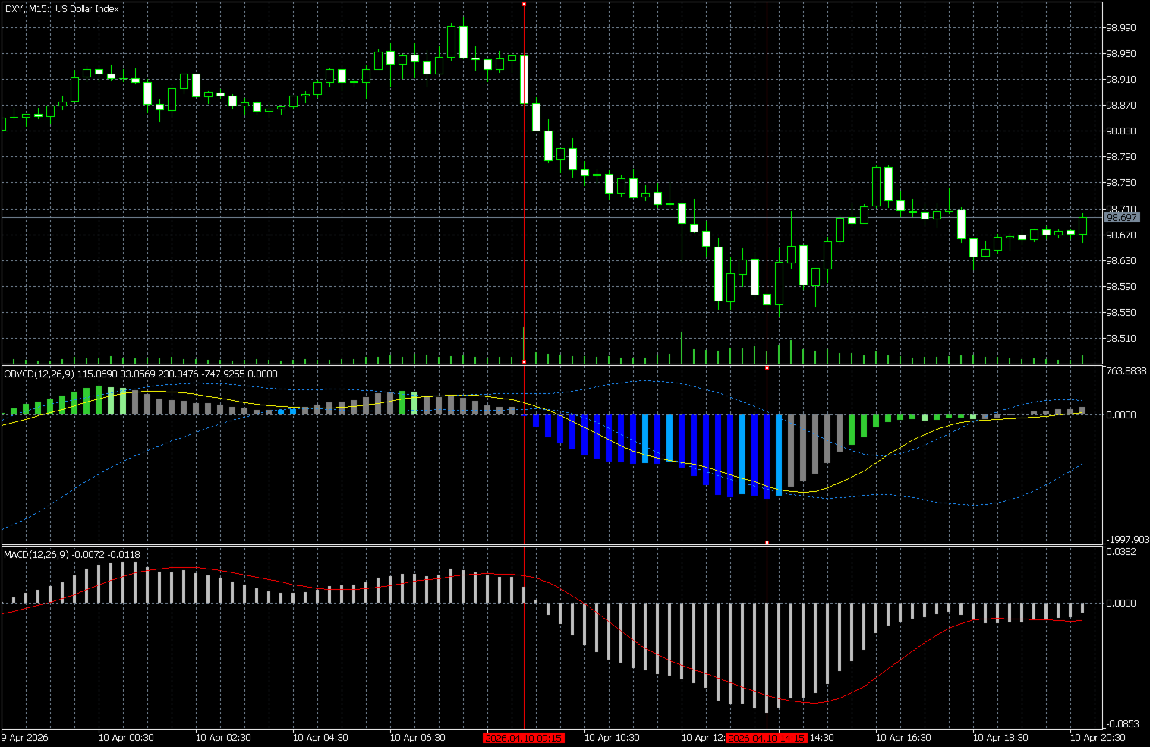Click the 98.510 price scale label
The height and width of the screenshot is (747, 1150).
[1121, 339]
